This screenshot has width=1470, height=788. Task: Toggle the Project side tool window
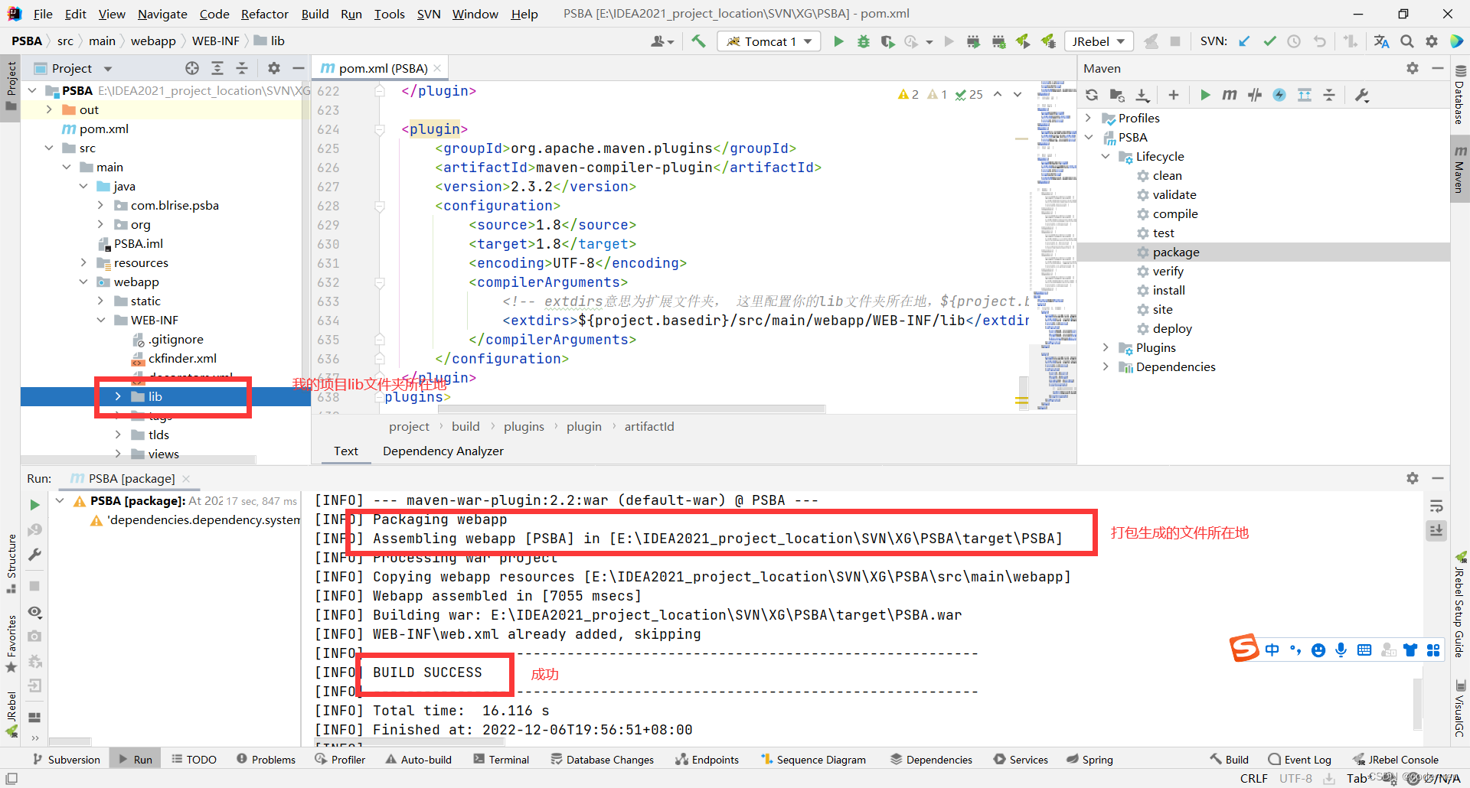(11, 86)
